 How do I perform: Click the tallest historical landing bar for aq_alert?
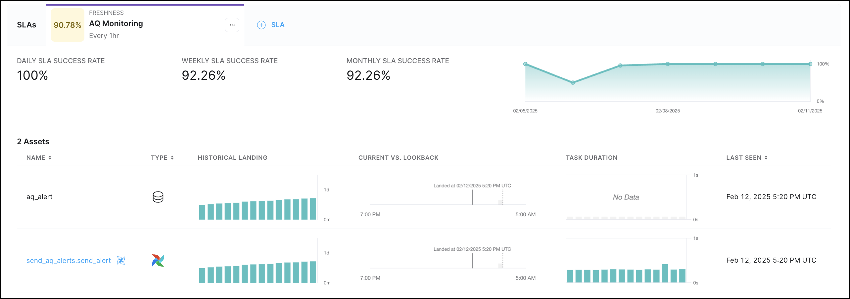pyautogui.click(x=312, y=208)
